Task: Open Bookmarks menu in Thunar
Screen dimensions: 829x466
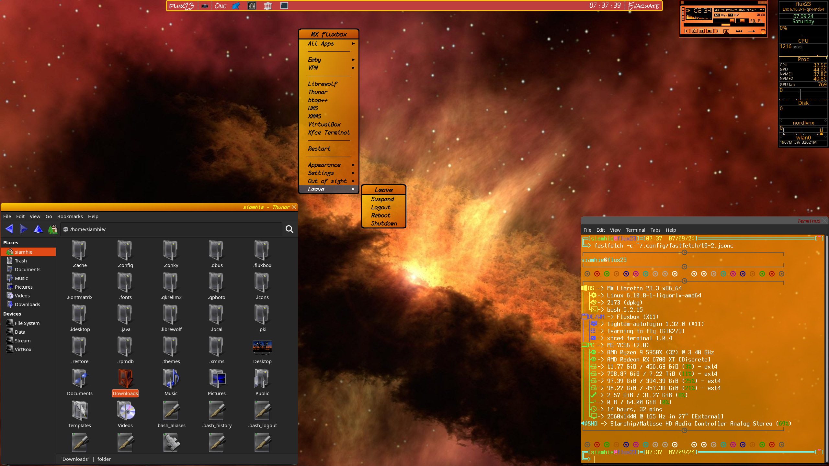Action: 70,216
